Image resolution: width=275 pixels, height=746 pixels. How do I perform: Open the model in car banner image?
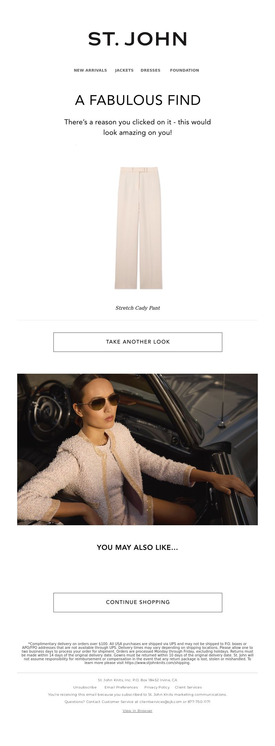[137, 449]
